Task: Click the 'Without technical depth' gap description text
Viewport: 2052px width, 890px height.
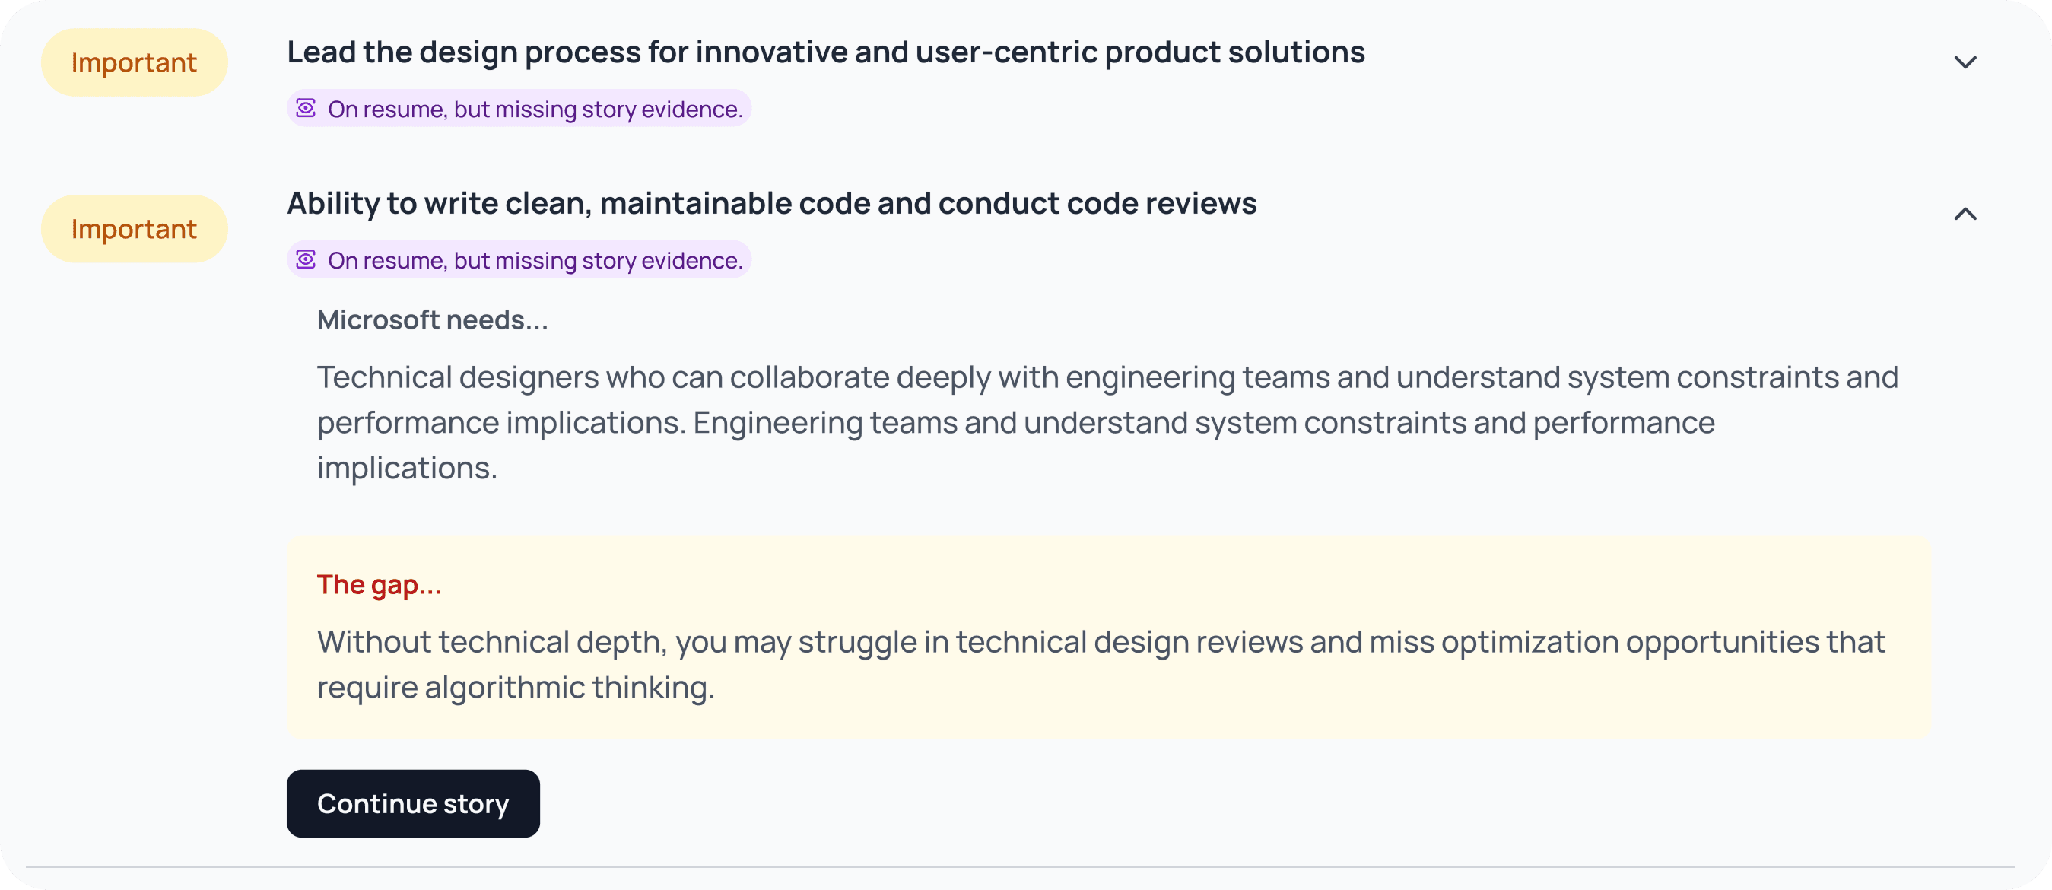Action: point(1099,642)
